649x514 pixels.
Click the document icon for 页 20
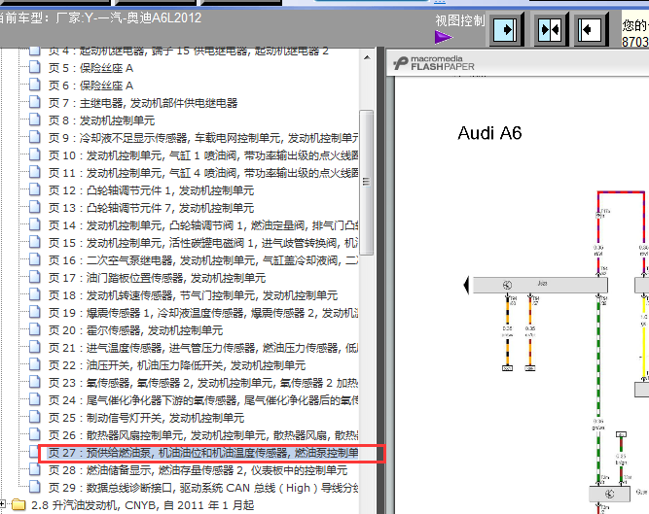coord(35,329)
